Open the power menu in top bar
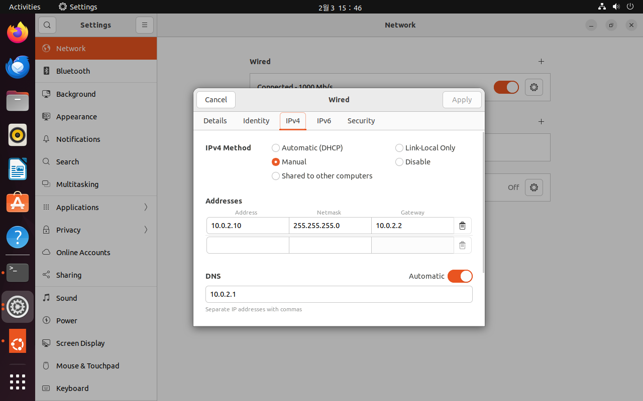The width and height of the screenshot is (643, 401). [x=630, y=7]
